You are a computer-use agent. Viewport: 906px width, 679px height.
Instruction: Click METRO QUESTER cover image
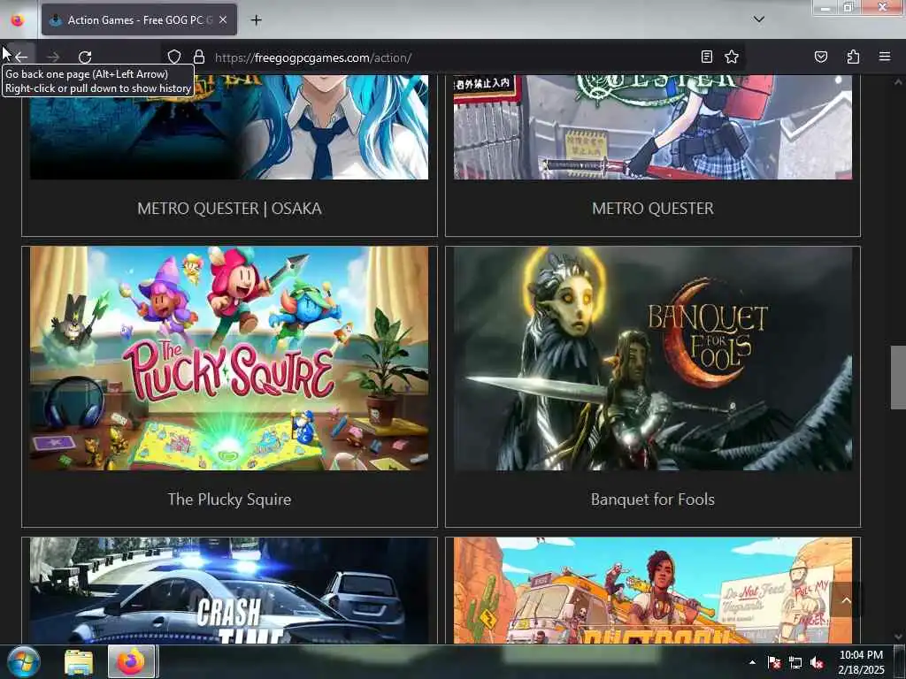(653, 127)
